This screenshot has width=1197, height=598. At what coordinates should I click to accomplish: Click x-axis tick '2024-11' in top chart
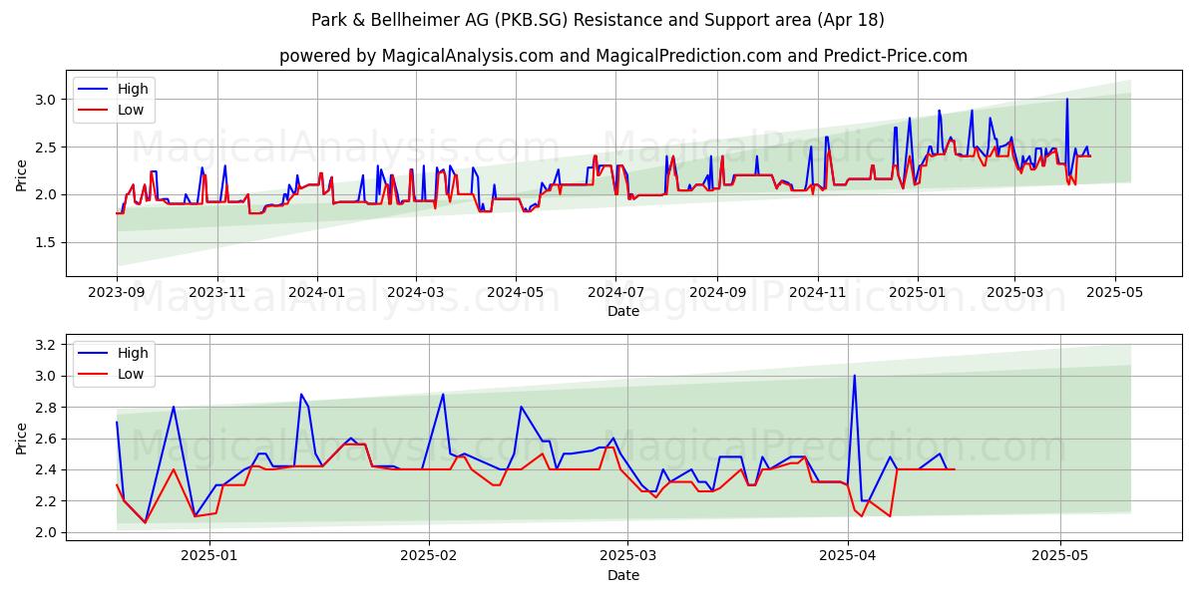(x=817, y=292)
